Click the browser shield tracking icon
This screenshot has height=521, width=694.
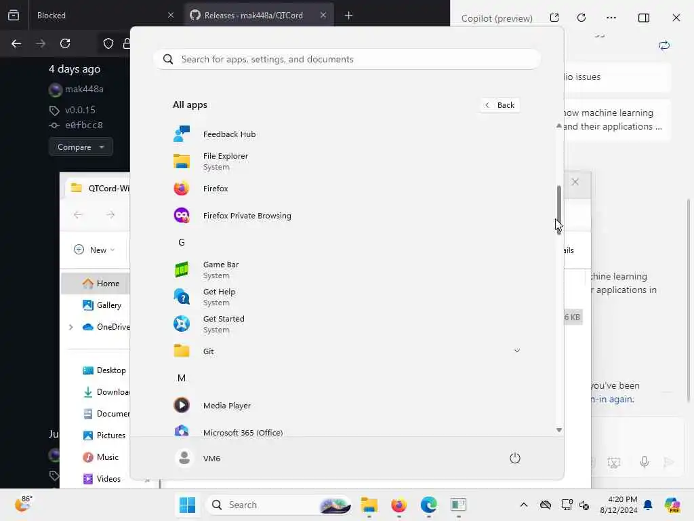(x=108, y=43)
